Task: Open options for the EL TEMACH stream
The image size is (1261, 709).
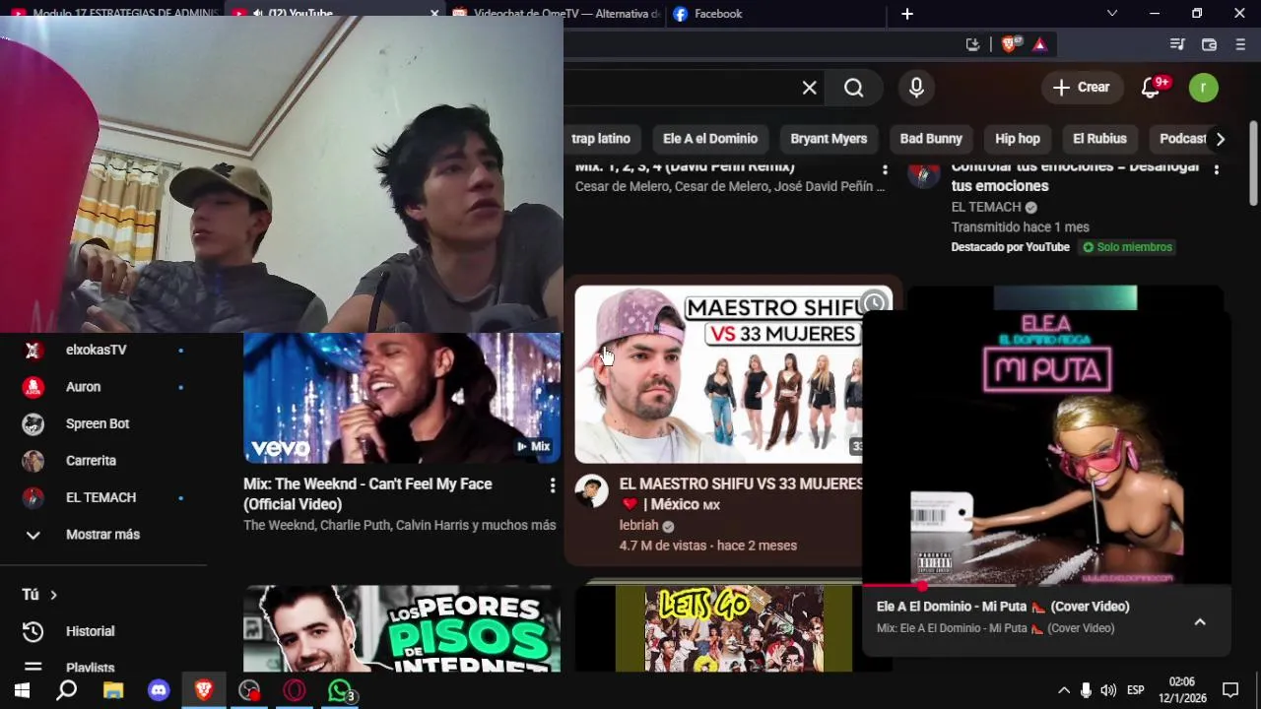Action: point(1216,170)
